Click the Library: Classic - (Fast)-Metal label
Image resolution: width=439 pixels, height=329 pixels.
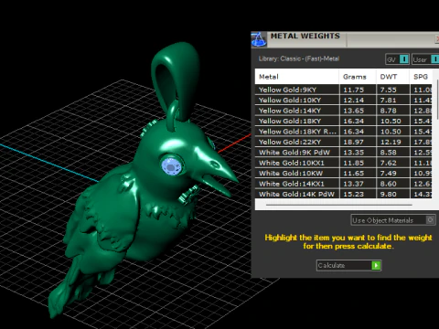[x=299, y=58]
